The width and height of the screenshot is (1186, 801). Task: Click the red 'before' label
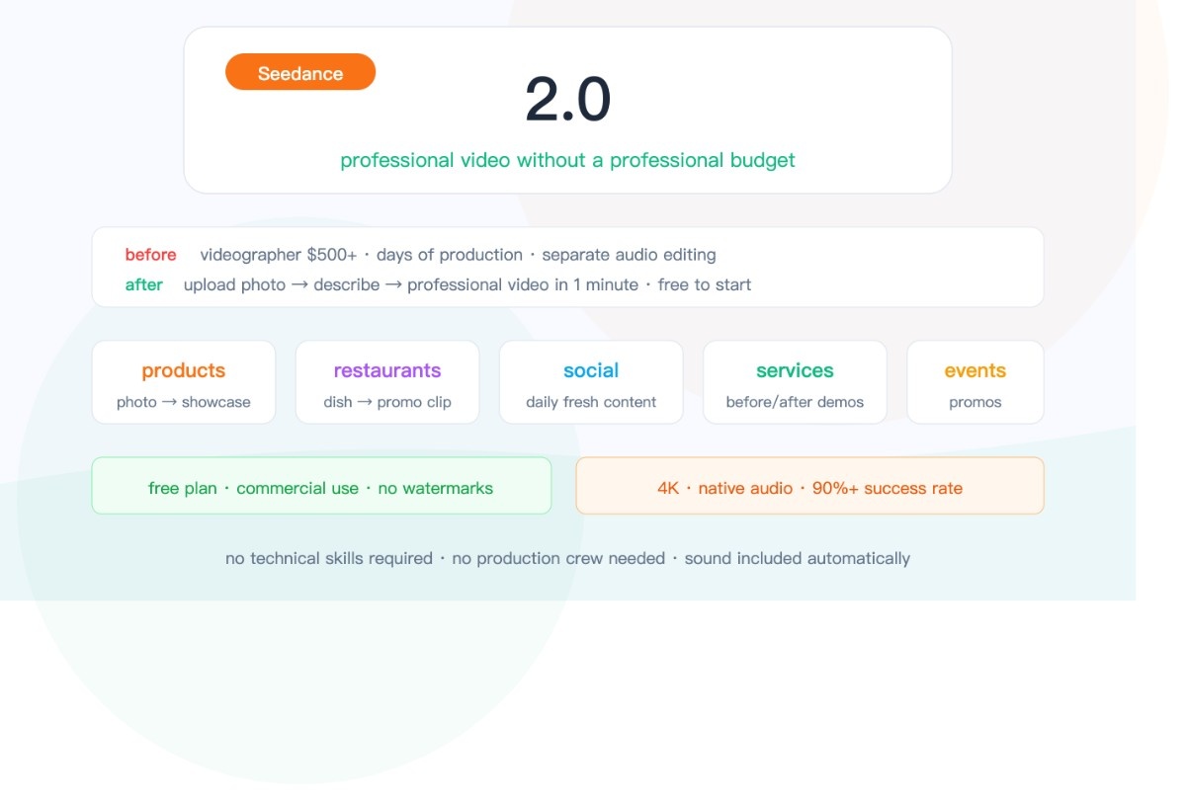(150, 255)
